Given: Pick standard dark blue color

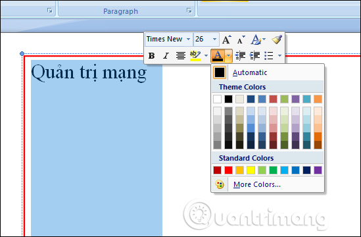Looking at the screenshot, I should click(306, 170).
